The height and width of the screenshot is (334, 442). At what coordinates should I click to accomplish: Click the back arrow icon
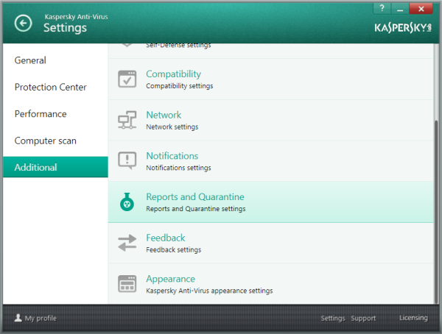[24, 24]
